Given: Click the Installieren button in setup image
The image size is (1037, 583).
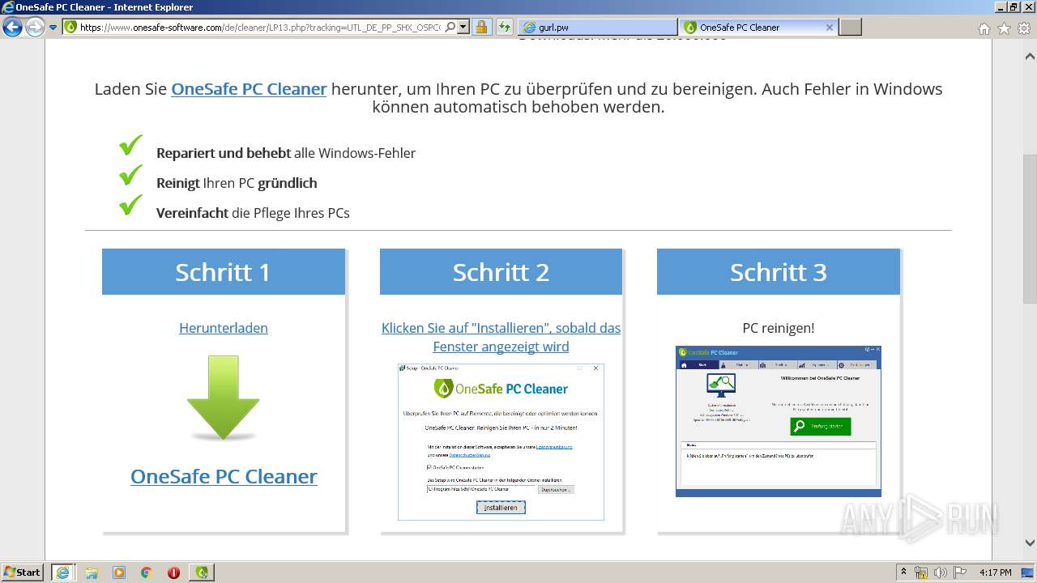Looking at the screenshot, I should tap(501, 508).
